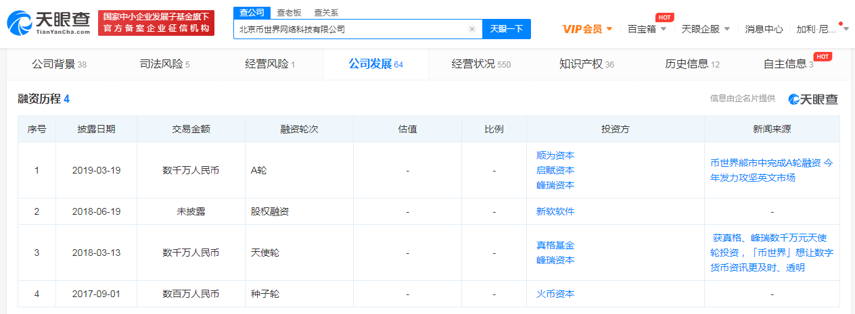Image resolution: width=855 pixels, height=314 pixels.
Task: Switch to the 知识产权 tab
Action: (x=586, y=64)
